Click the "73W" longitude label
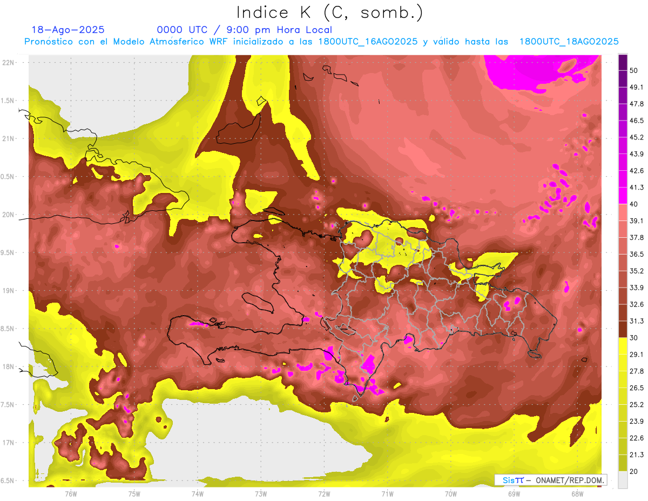 pyautogui.click(x=261, y=494)
